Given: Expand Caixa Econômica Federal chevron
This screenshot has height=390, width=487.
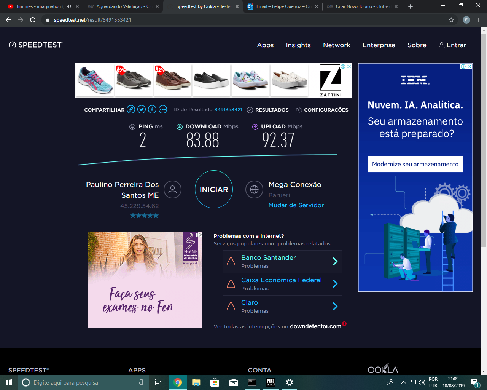Looking at the screenshot, I should click(335, 284).
